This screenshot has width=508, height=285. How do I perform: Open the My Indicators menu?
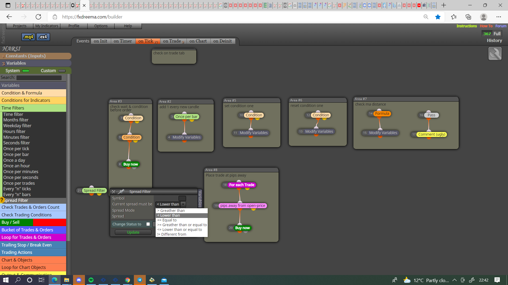(47, 26)
